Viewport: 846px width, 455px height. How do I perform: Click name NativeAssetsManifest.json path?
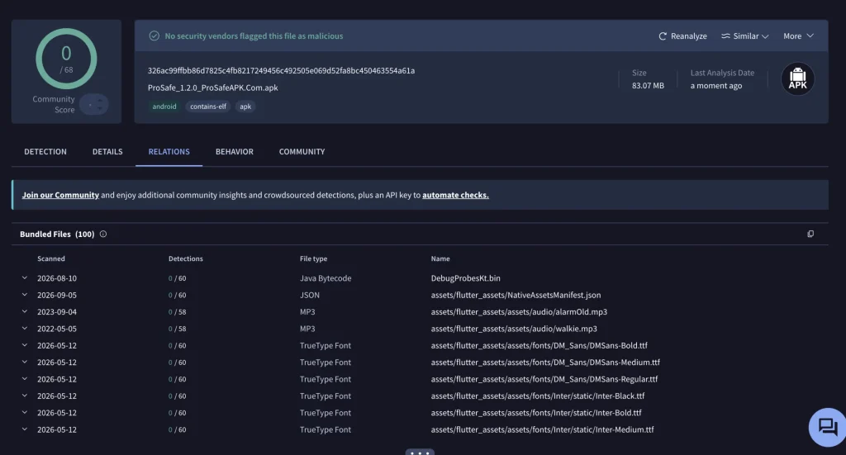[x=516, y=295]
